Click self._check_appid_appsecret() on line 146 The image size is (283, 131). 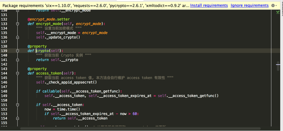click(67, 82)
